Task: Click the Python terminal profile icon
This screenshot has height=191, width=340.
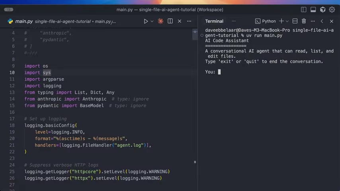Action: click(x=258, y=21)
